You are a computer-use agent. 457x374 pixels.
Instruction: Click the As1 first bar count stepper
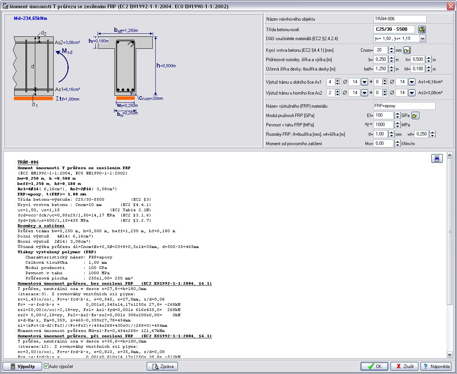click(x=337, y=82)
